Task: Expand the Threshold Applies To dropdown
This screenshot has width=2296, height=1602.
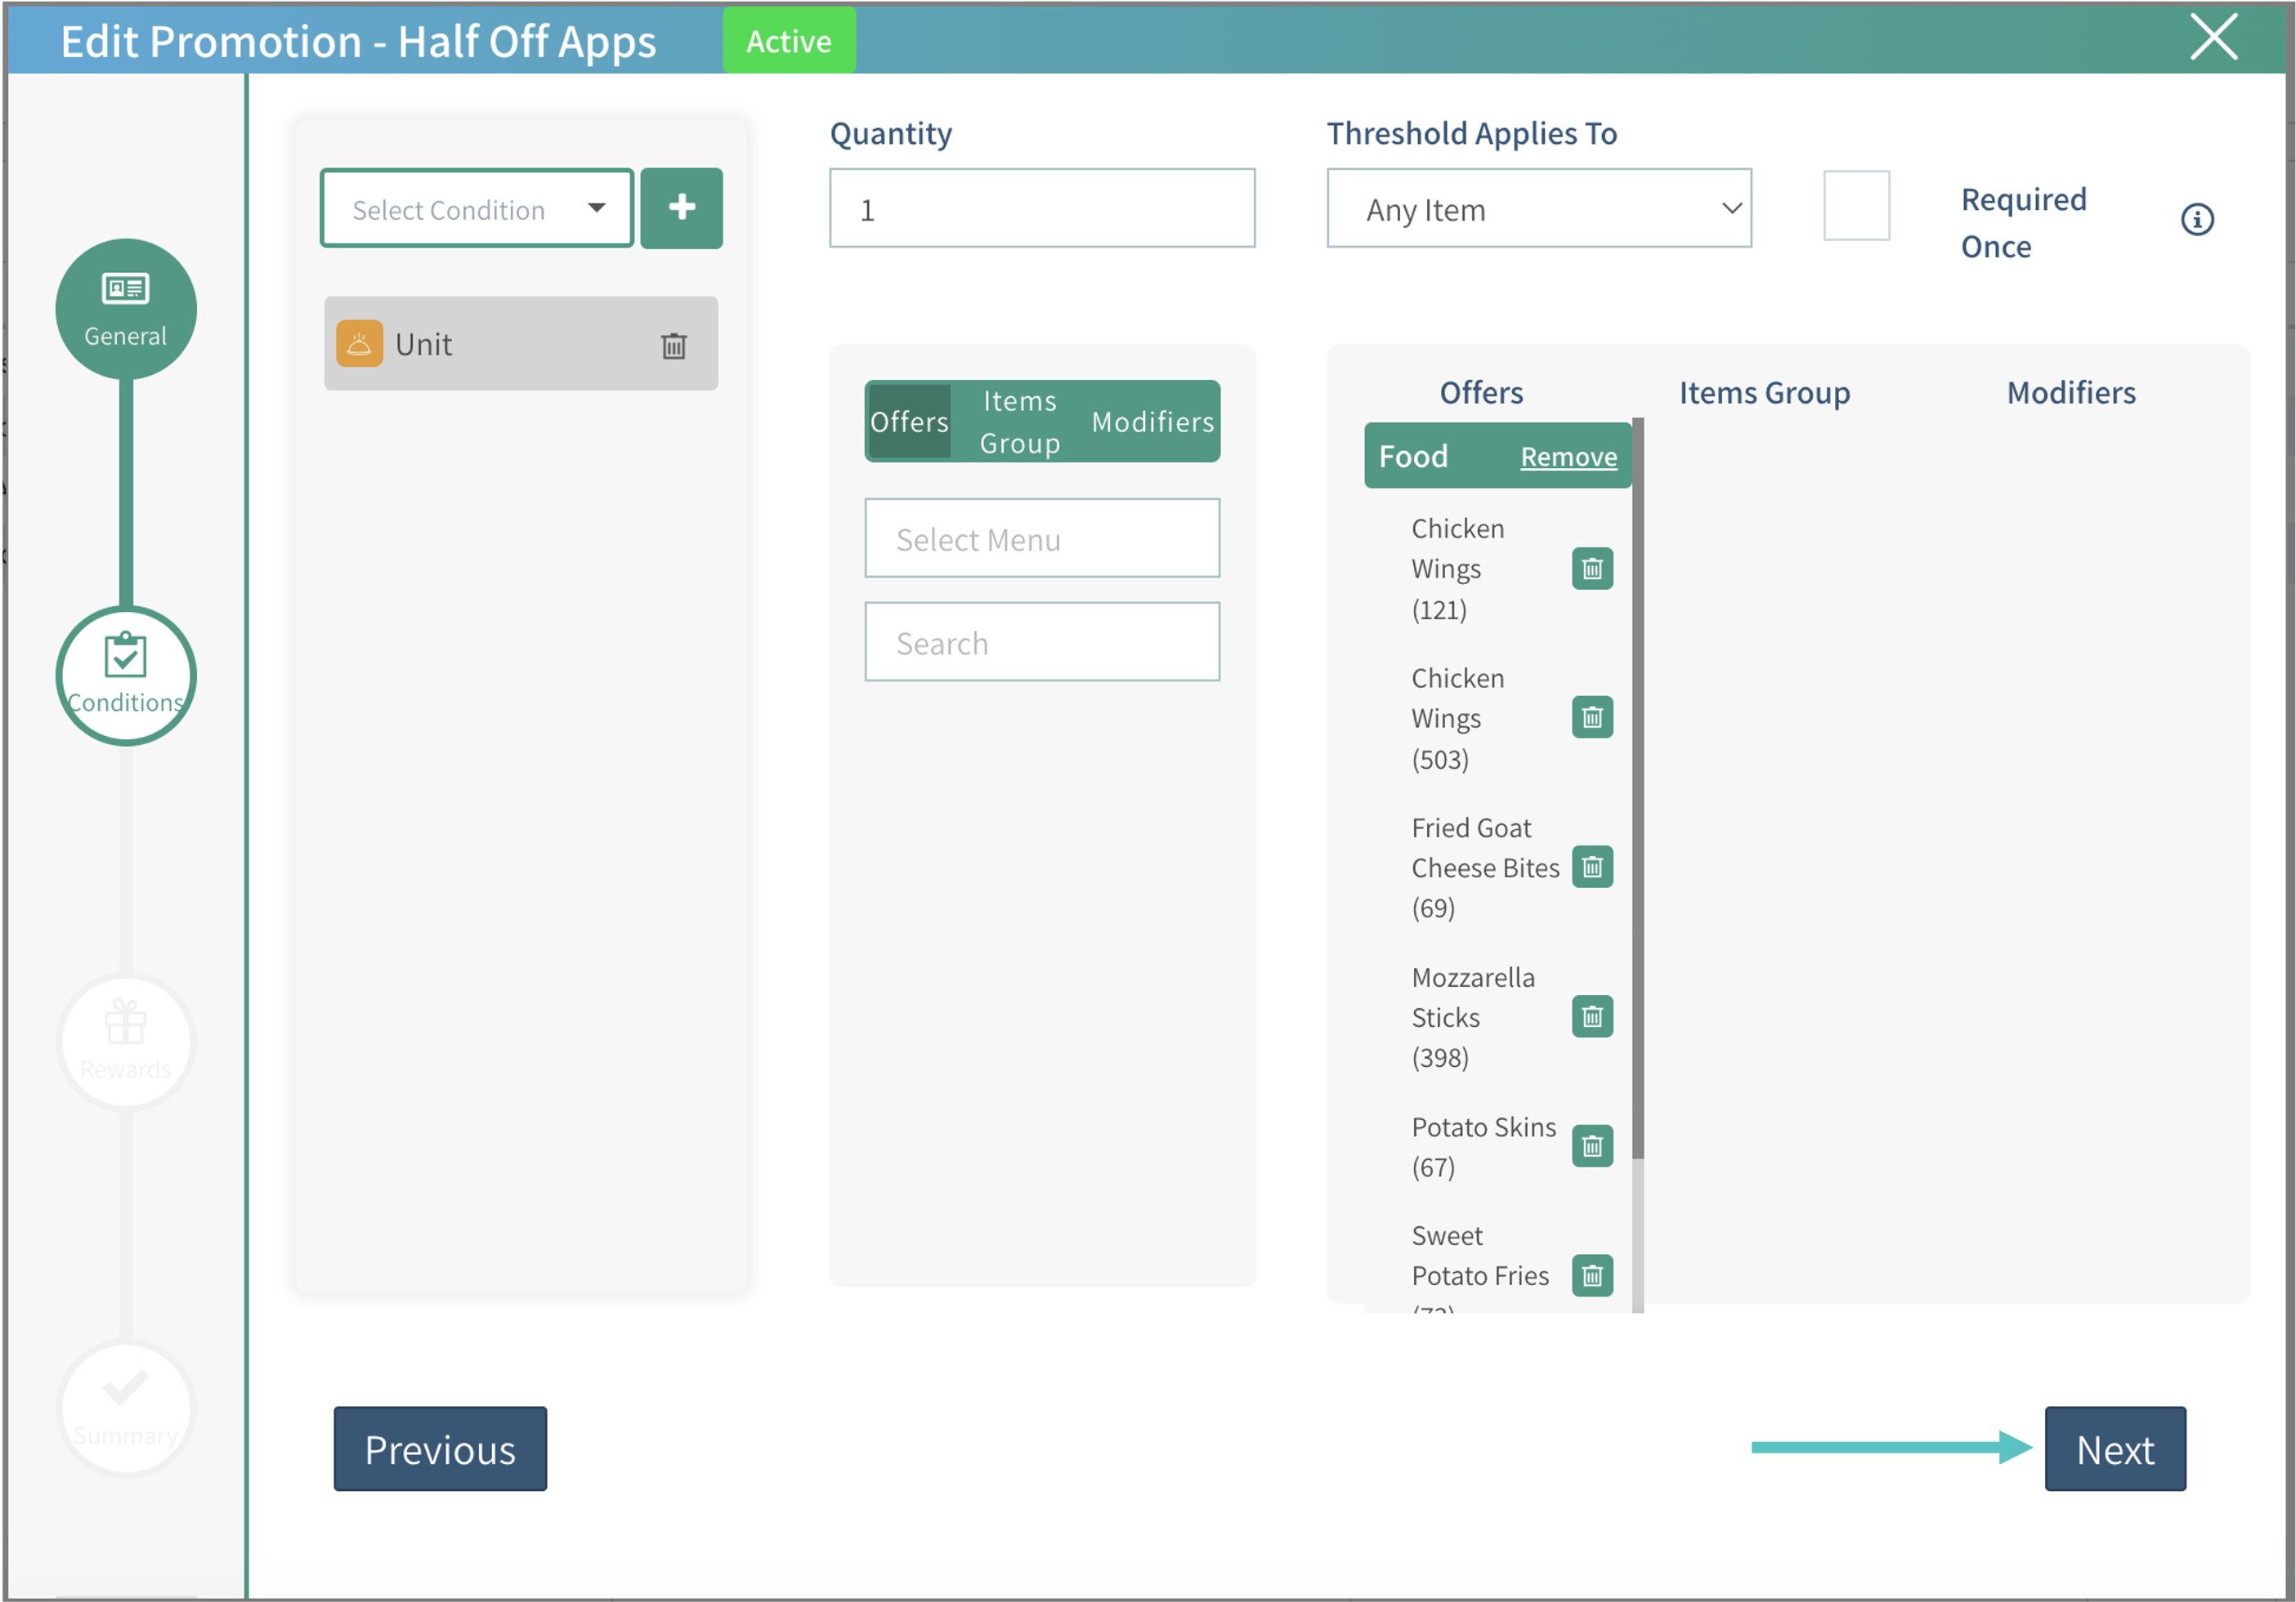Action: 1538,208
